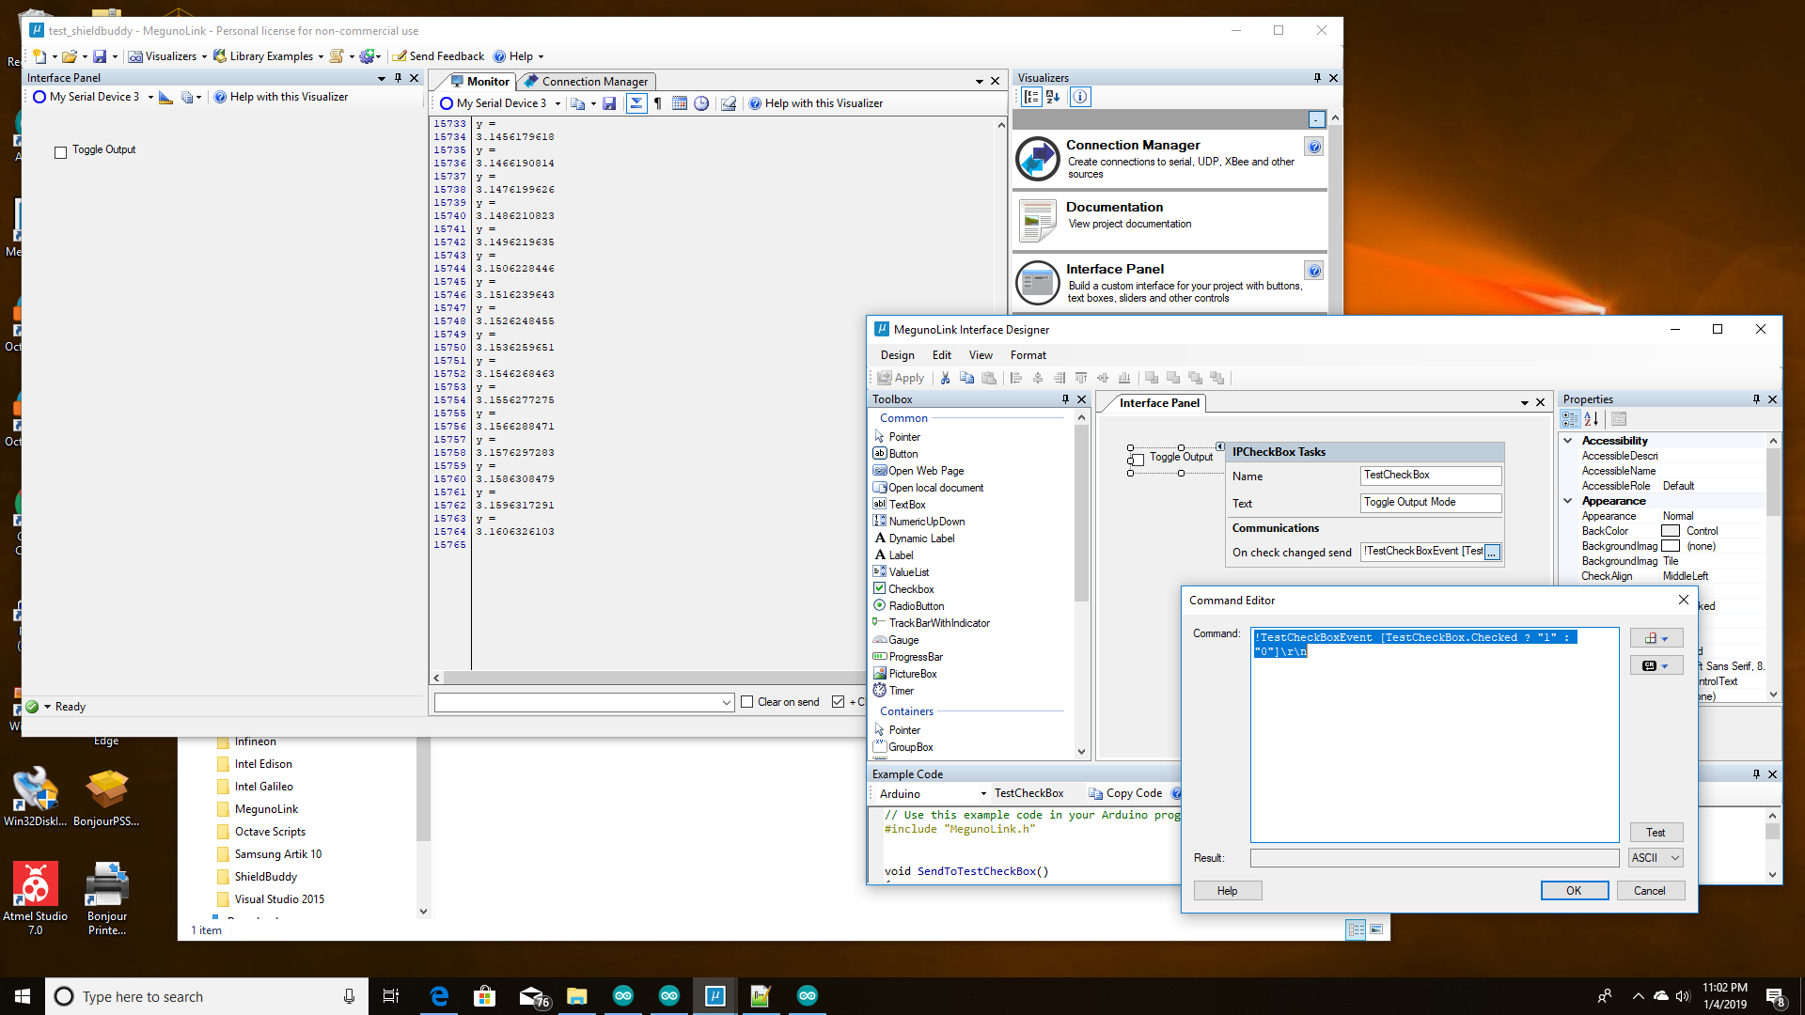1805x1015 pixels.
Task: Click the date calendar icon in Monitor toolbar
Action: pos(680,103)
